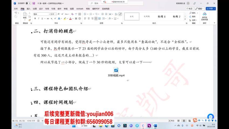Open the font color red A button
Image resolution: width=229 pixels, height=129 pixels.
pos(70,19)
